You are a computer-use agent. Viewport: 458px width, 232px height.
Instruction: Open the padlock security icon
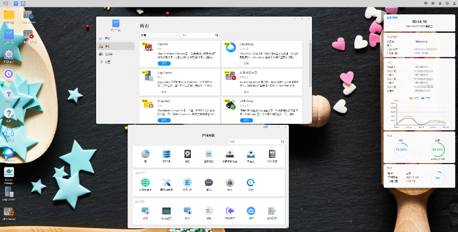pyautogui.click(x=230, y=183)
